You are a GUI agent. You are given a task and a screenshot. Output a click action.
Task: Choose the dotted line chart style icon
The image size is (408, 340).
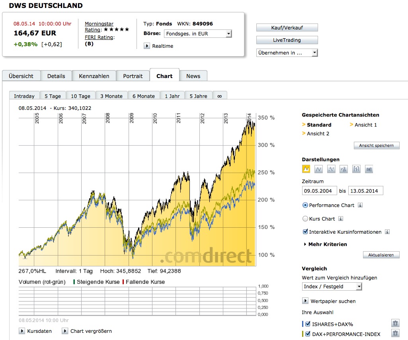331,169
